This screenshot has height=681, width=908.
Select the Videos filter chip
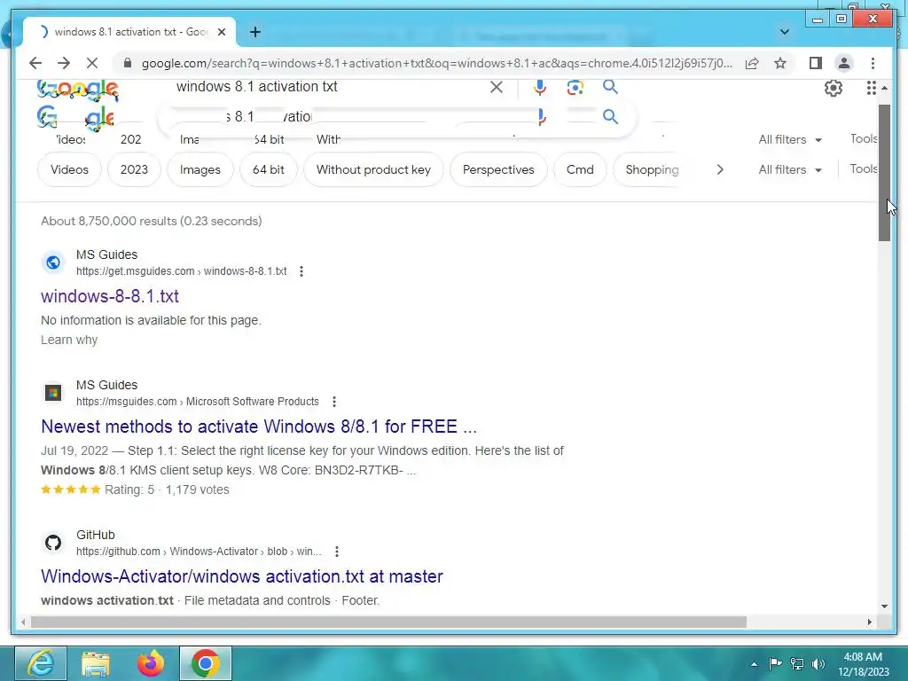(x=69, y=169)
